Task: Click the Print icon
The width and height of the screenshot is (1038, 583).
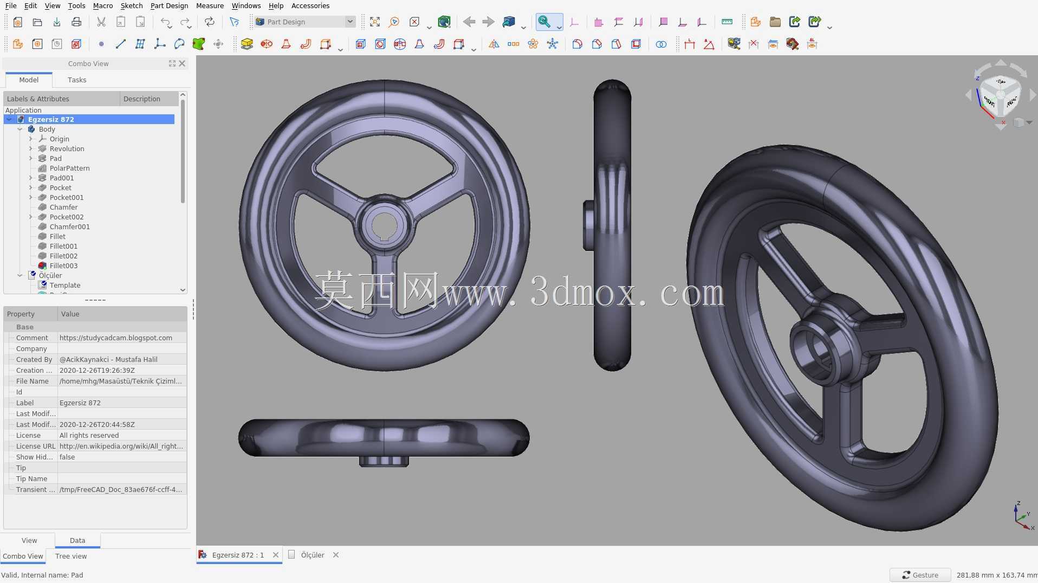Action: click(x=76, y=22)
